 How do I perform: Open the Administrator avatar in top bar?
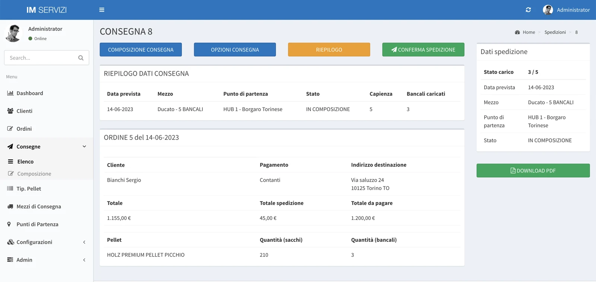coord(548,10)
